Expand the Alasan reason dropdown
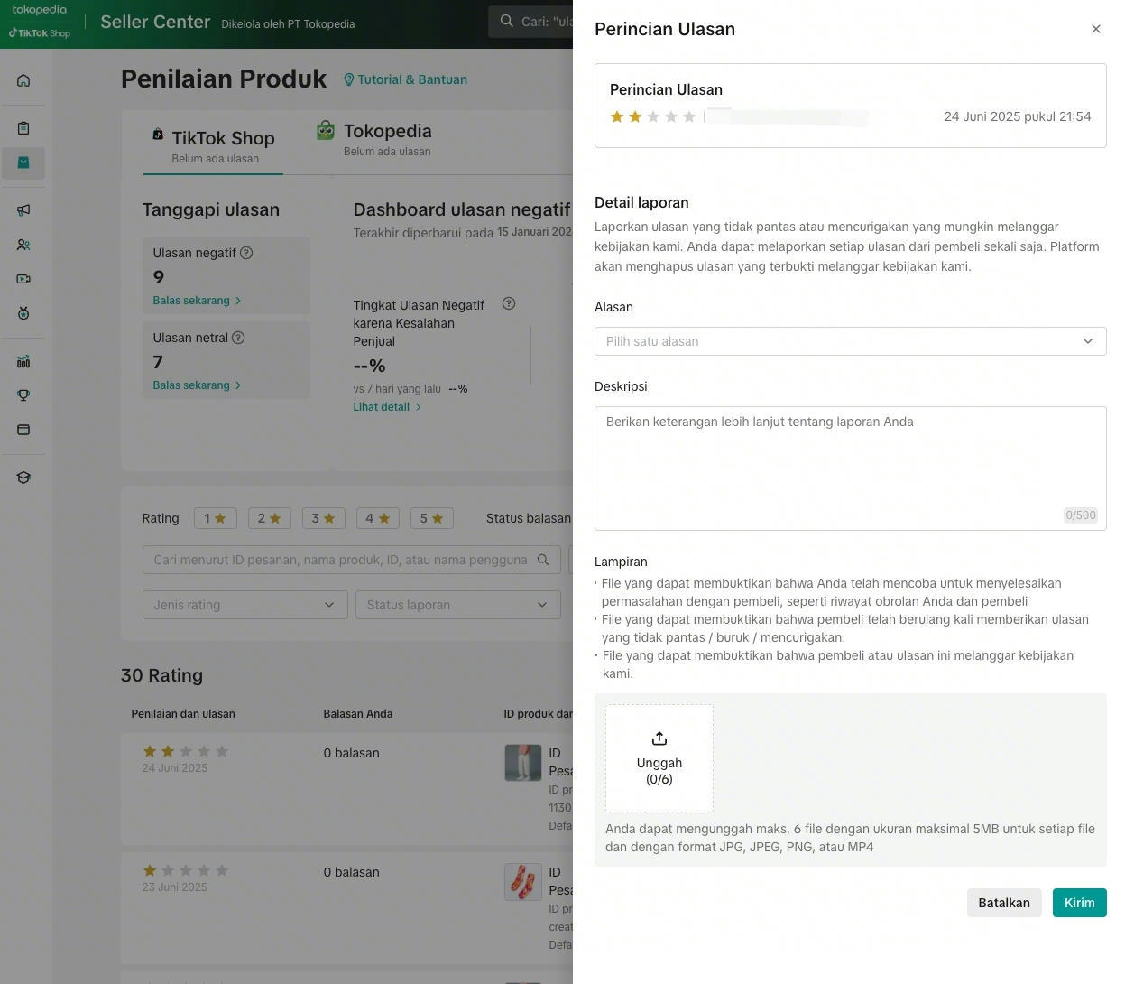Viewport: 1125px width, 984px height. click(850, 341)
